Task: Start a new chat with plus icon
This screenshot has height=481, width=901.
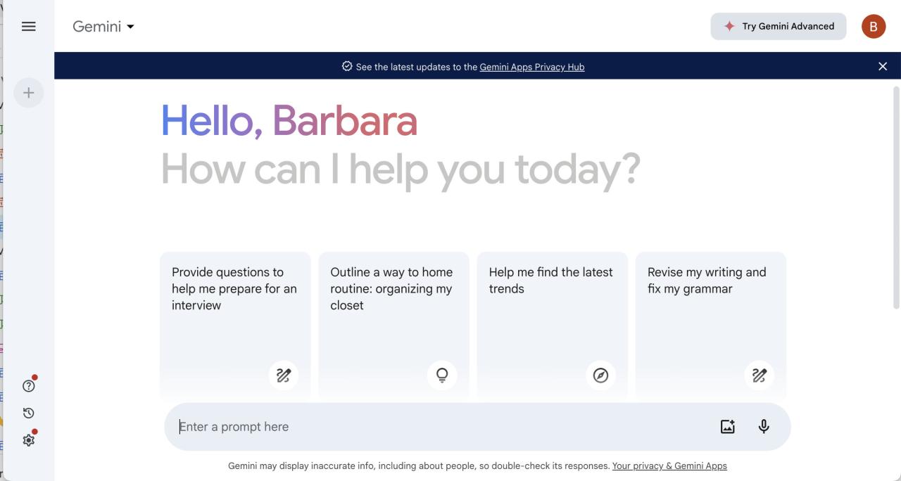Action: (x=29, y=93)
